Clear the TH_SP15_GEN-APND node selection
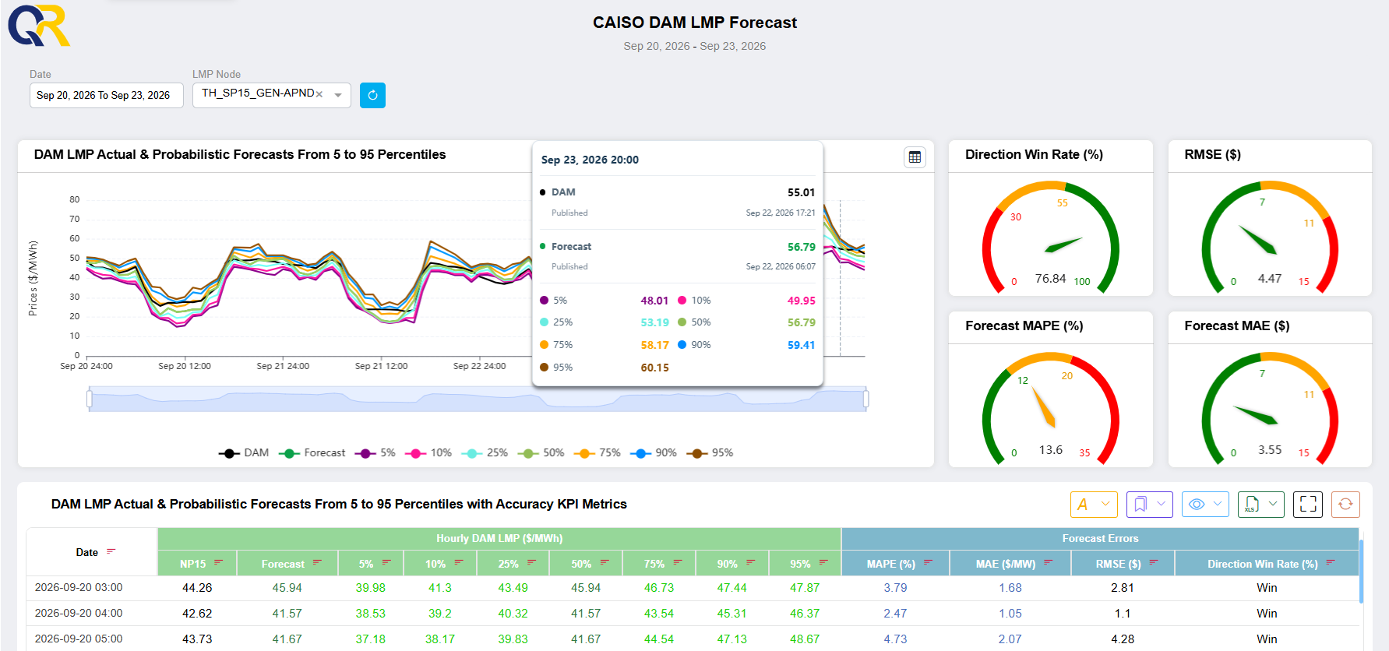 pyautogui.click(x=319, y=94)
